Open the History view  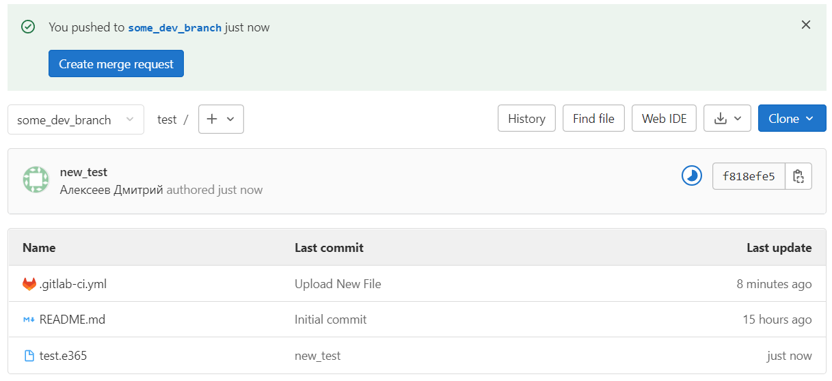point(526,119)
